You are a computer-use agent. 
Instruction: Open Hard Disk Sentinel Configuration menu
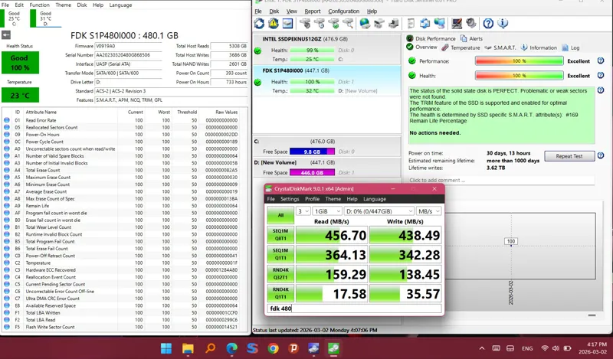point(343,11)
